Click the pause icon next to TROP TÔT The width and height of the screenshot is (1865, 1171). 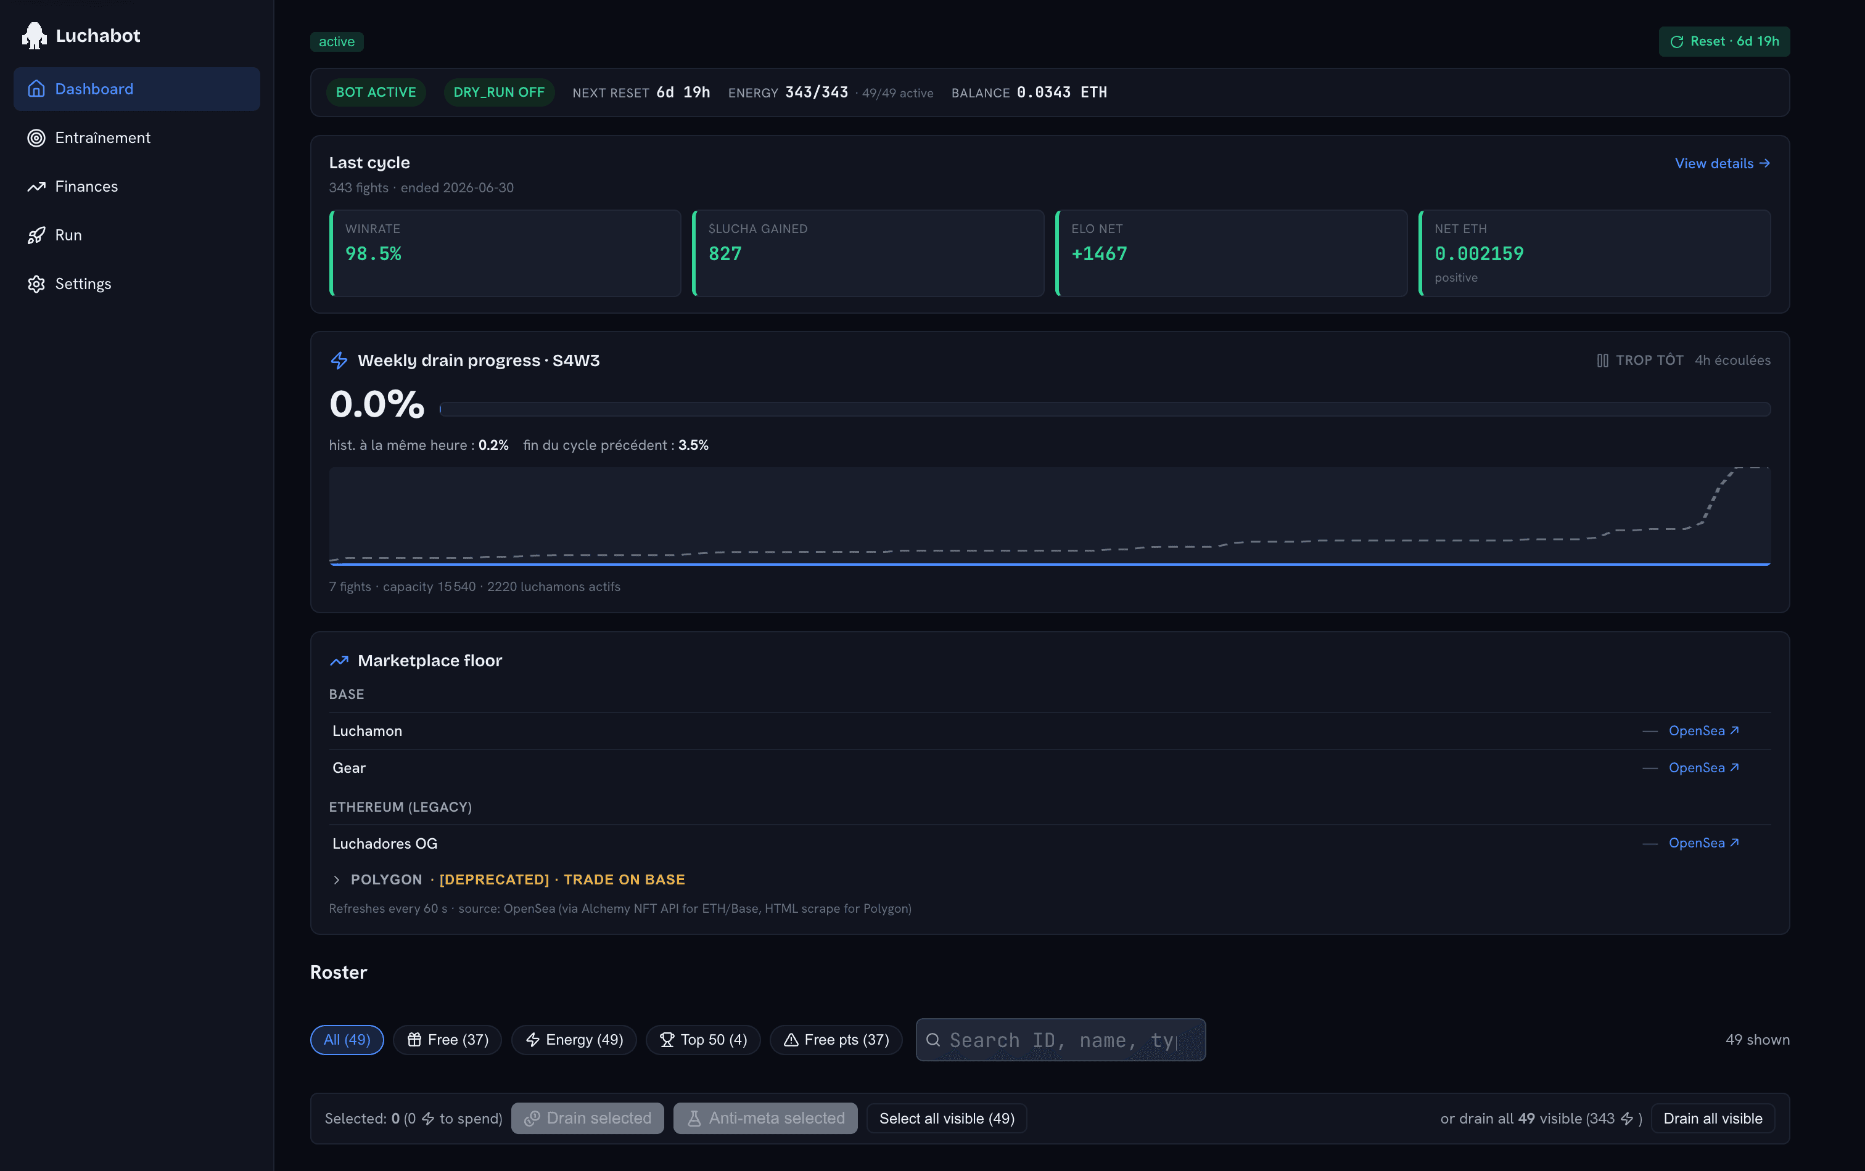1602,361
